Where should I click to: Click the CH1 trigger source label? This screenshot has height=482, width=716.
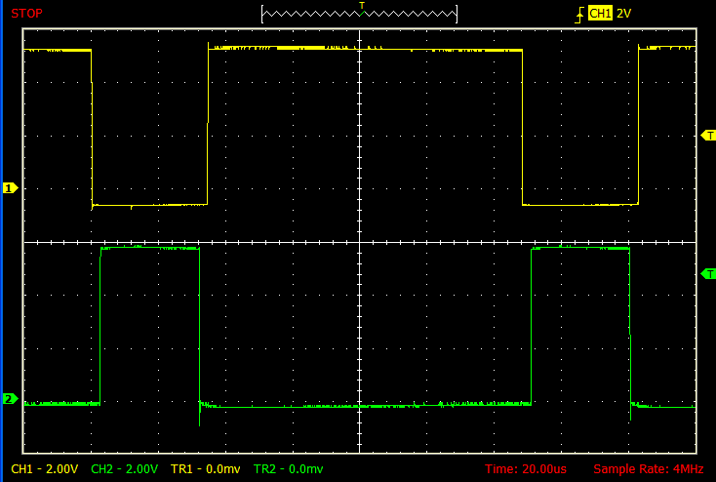pos(600,14)
